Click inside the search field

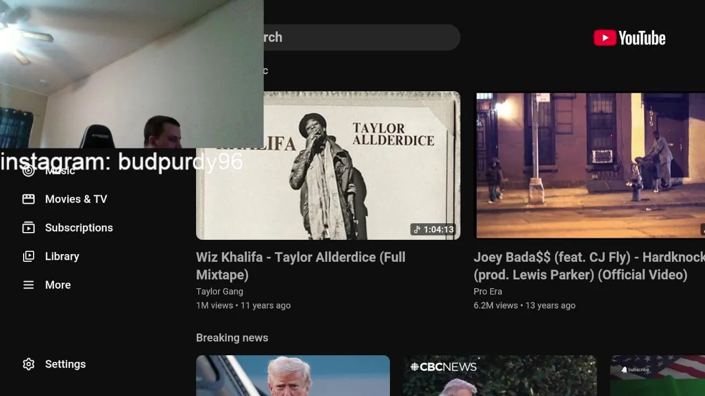[361, 37]
